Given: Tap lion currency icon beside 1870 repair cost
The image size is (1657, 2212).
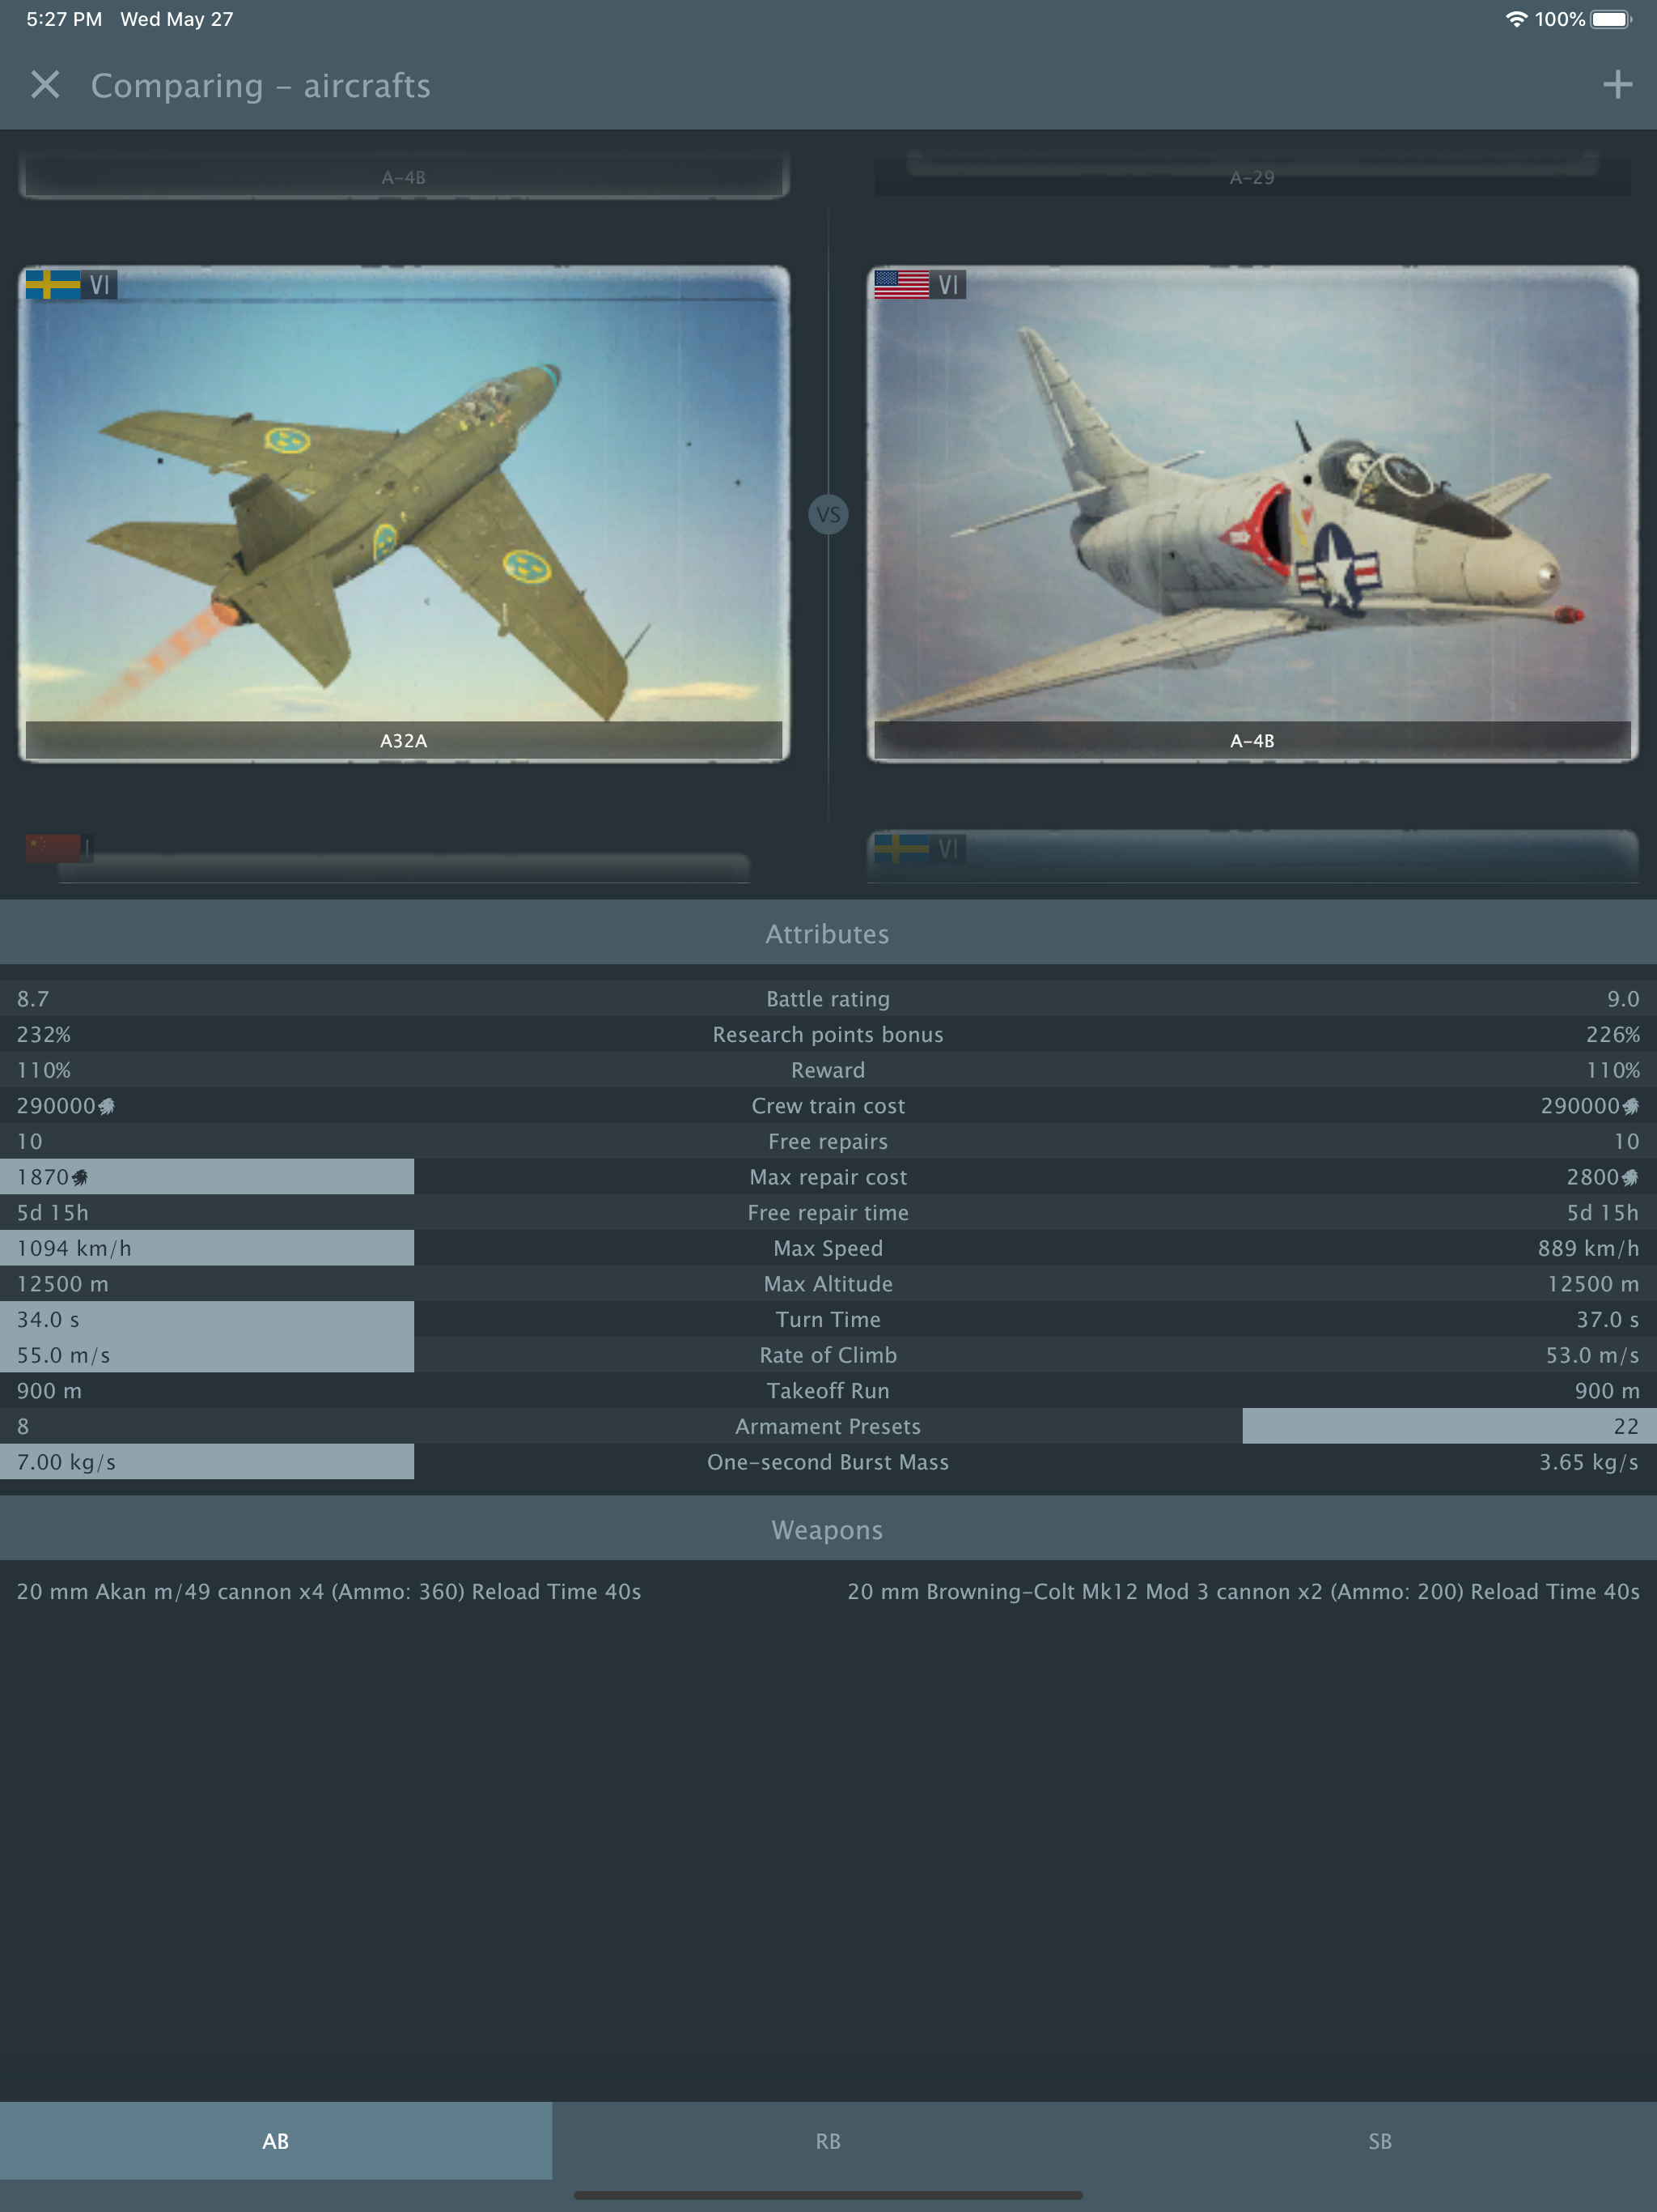Looking at the screenshot, I should click(81, 1178).
